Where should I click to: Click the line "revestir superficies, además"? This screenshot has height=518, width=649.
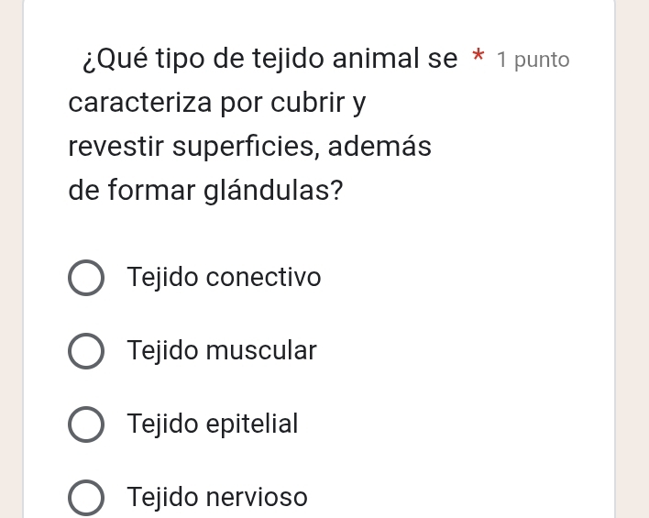coord(249,147)
